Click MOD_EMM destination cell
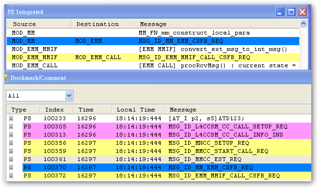 click(88, 41)
